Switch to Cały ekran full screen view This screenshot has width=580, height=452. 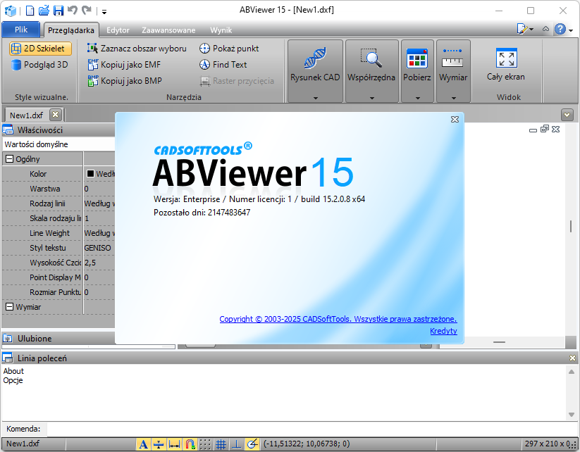point(506,65)
